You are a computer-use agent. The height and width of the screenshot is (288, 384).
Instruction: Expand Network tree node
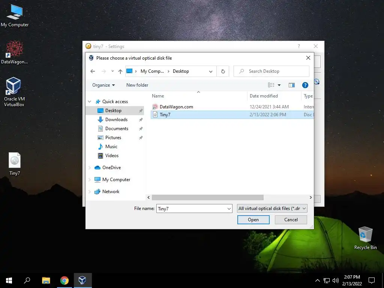pos(90,192)
